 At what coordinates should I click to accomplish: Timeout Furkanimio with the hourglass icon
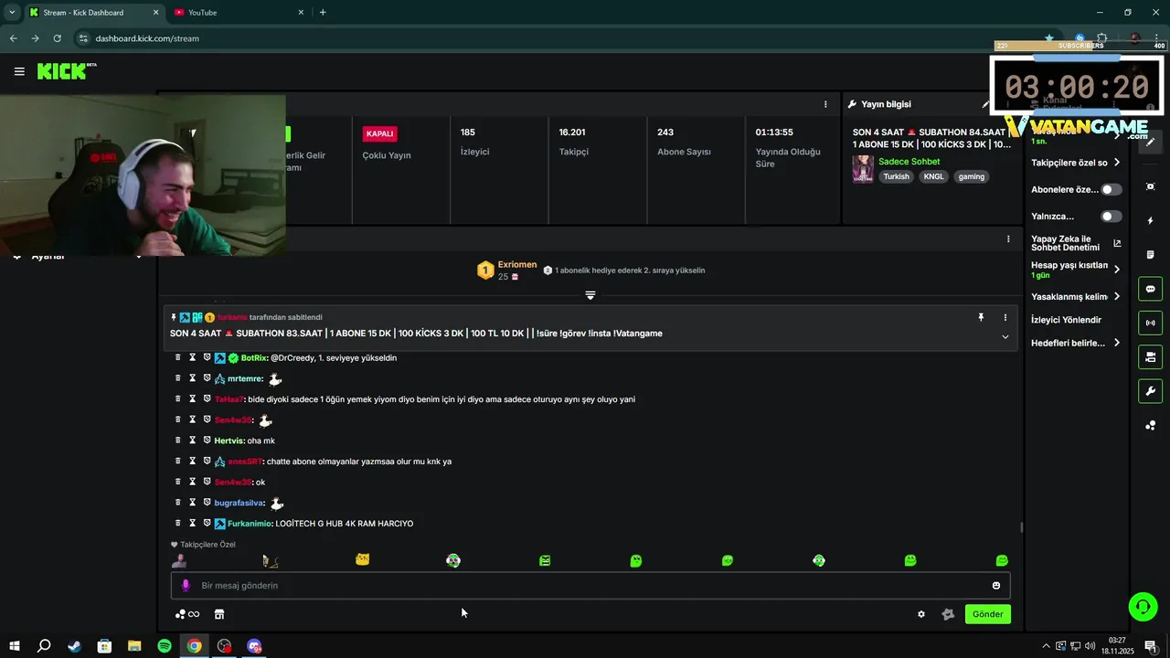[193, 523]
